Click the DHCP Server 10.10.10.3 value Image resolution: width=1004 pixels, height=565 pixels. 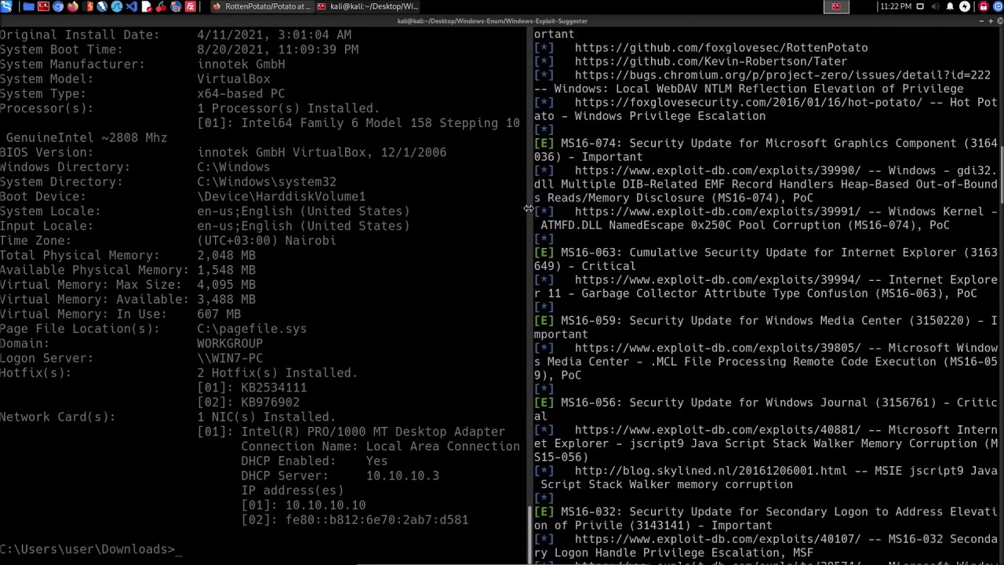coord(402,476)
